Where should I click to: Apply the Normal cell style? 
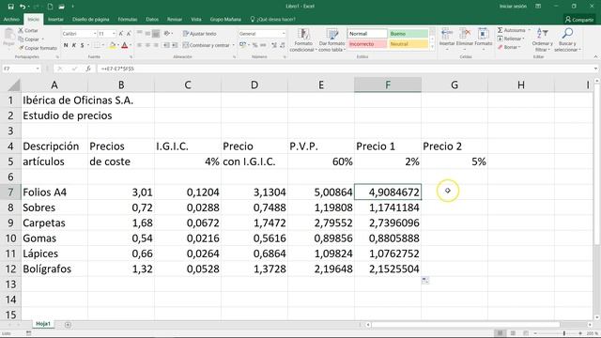tap(367, 34)
